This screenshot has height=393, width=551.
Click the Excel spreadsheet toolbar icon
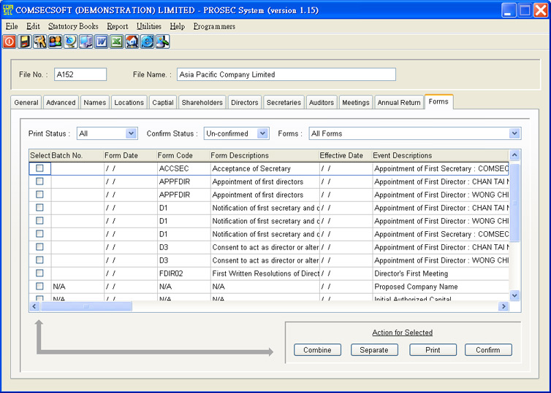[x=117, y=42]
